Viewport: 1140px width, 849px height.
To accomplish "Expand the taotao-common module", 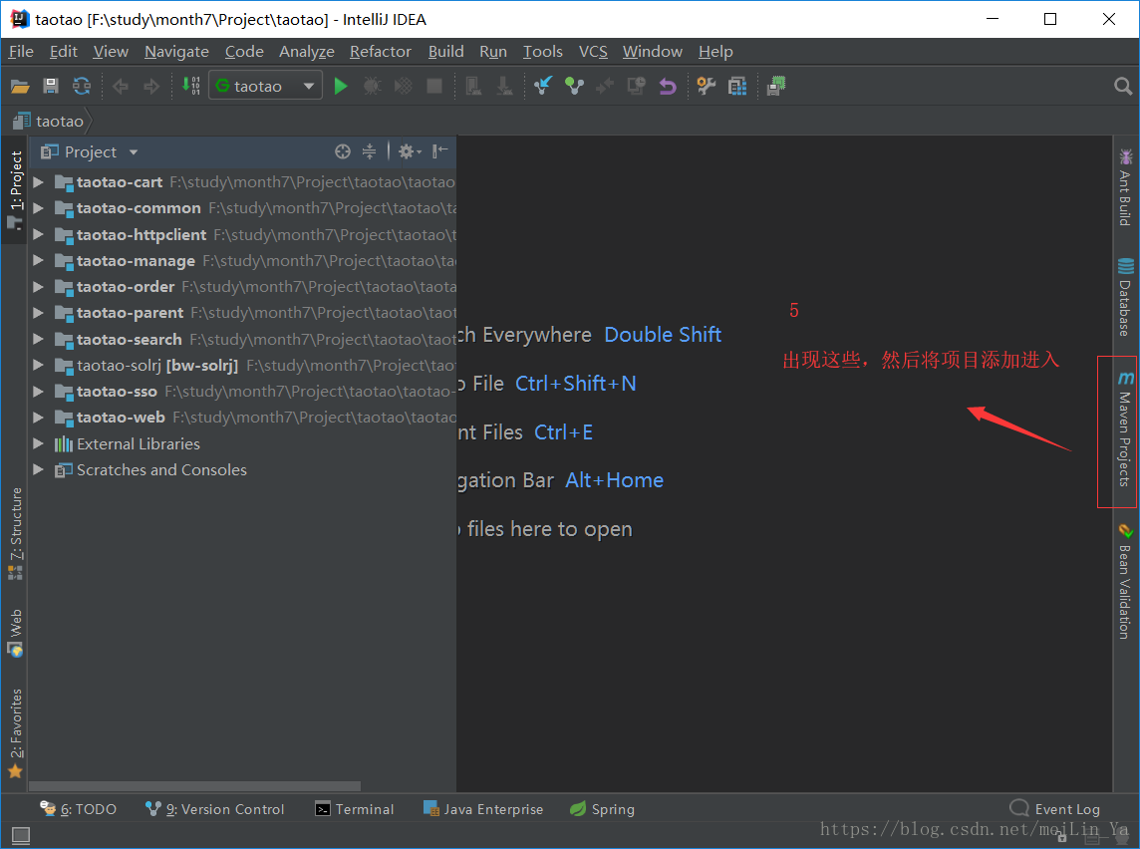I will (39, 208).
